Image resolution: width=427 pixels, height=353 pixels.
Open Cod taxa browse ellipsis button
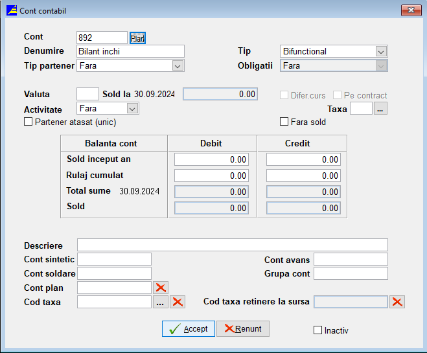pos(161,302)
